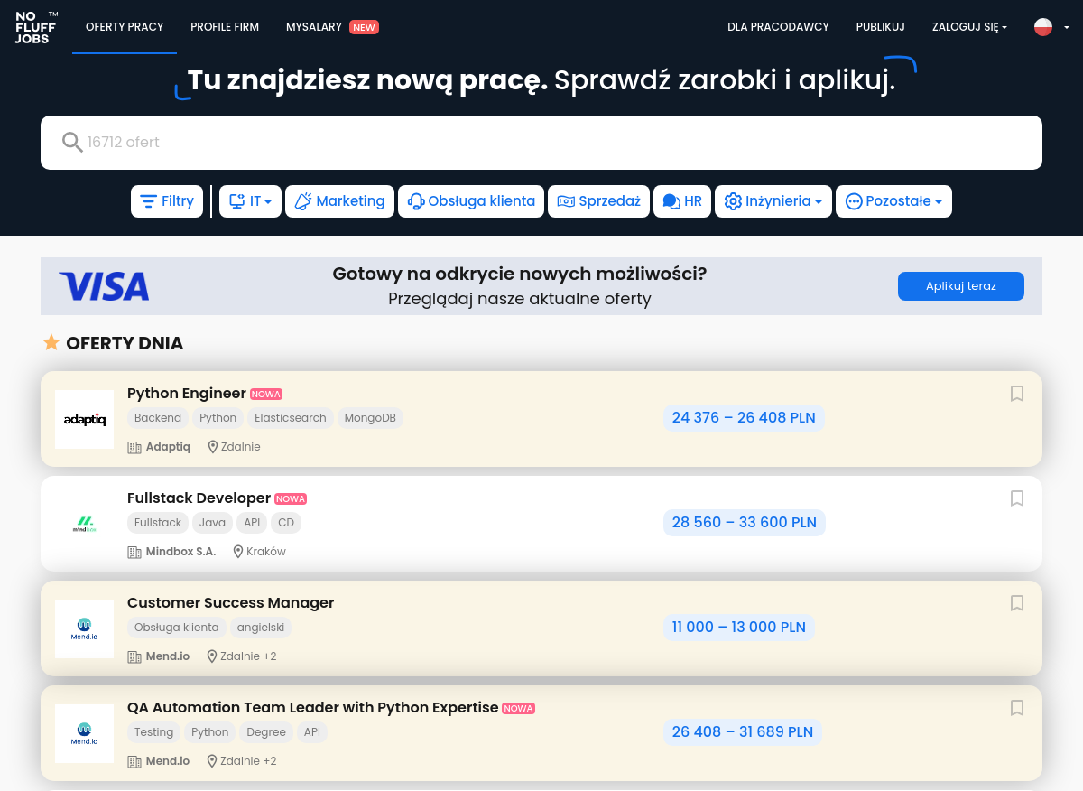Go to Profile Firm tab
Image resolution: width=1083 pixels, height=791 pixels.
click(x=225, y=27)
